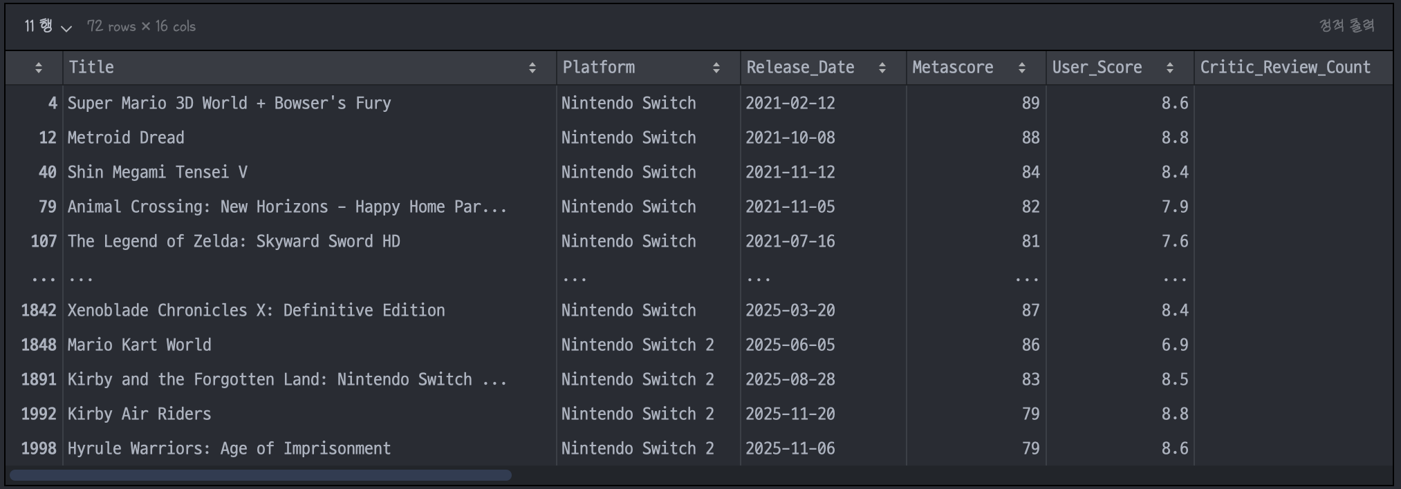Click the Platform column header
This screenshot has height=489, width=1401.
click(x=649, y=68)
